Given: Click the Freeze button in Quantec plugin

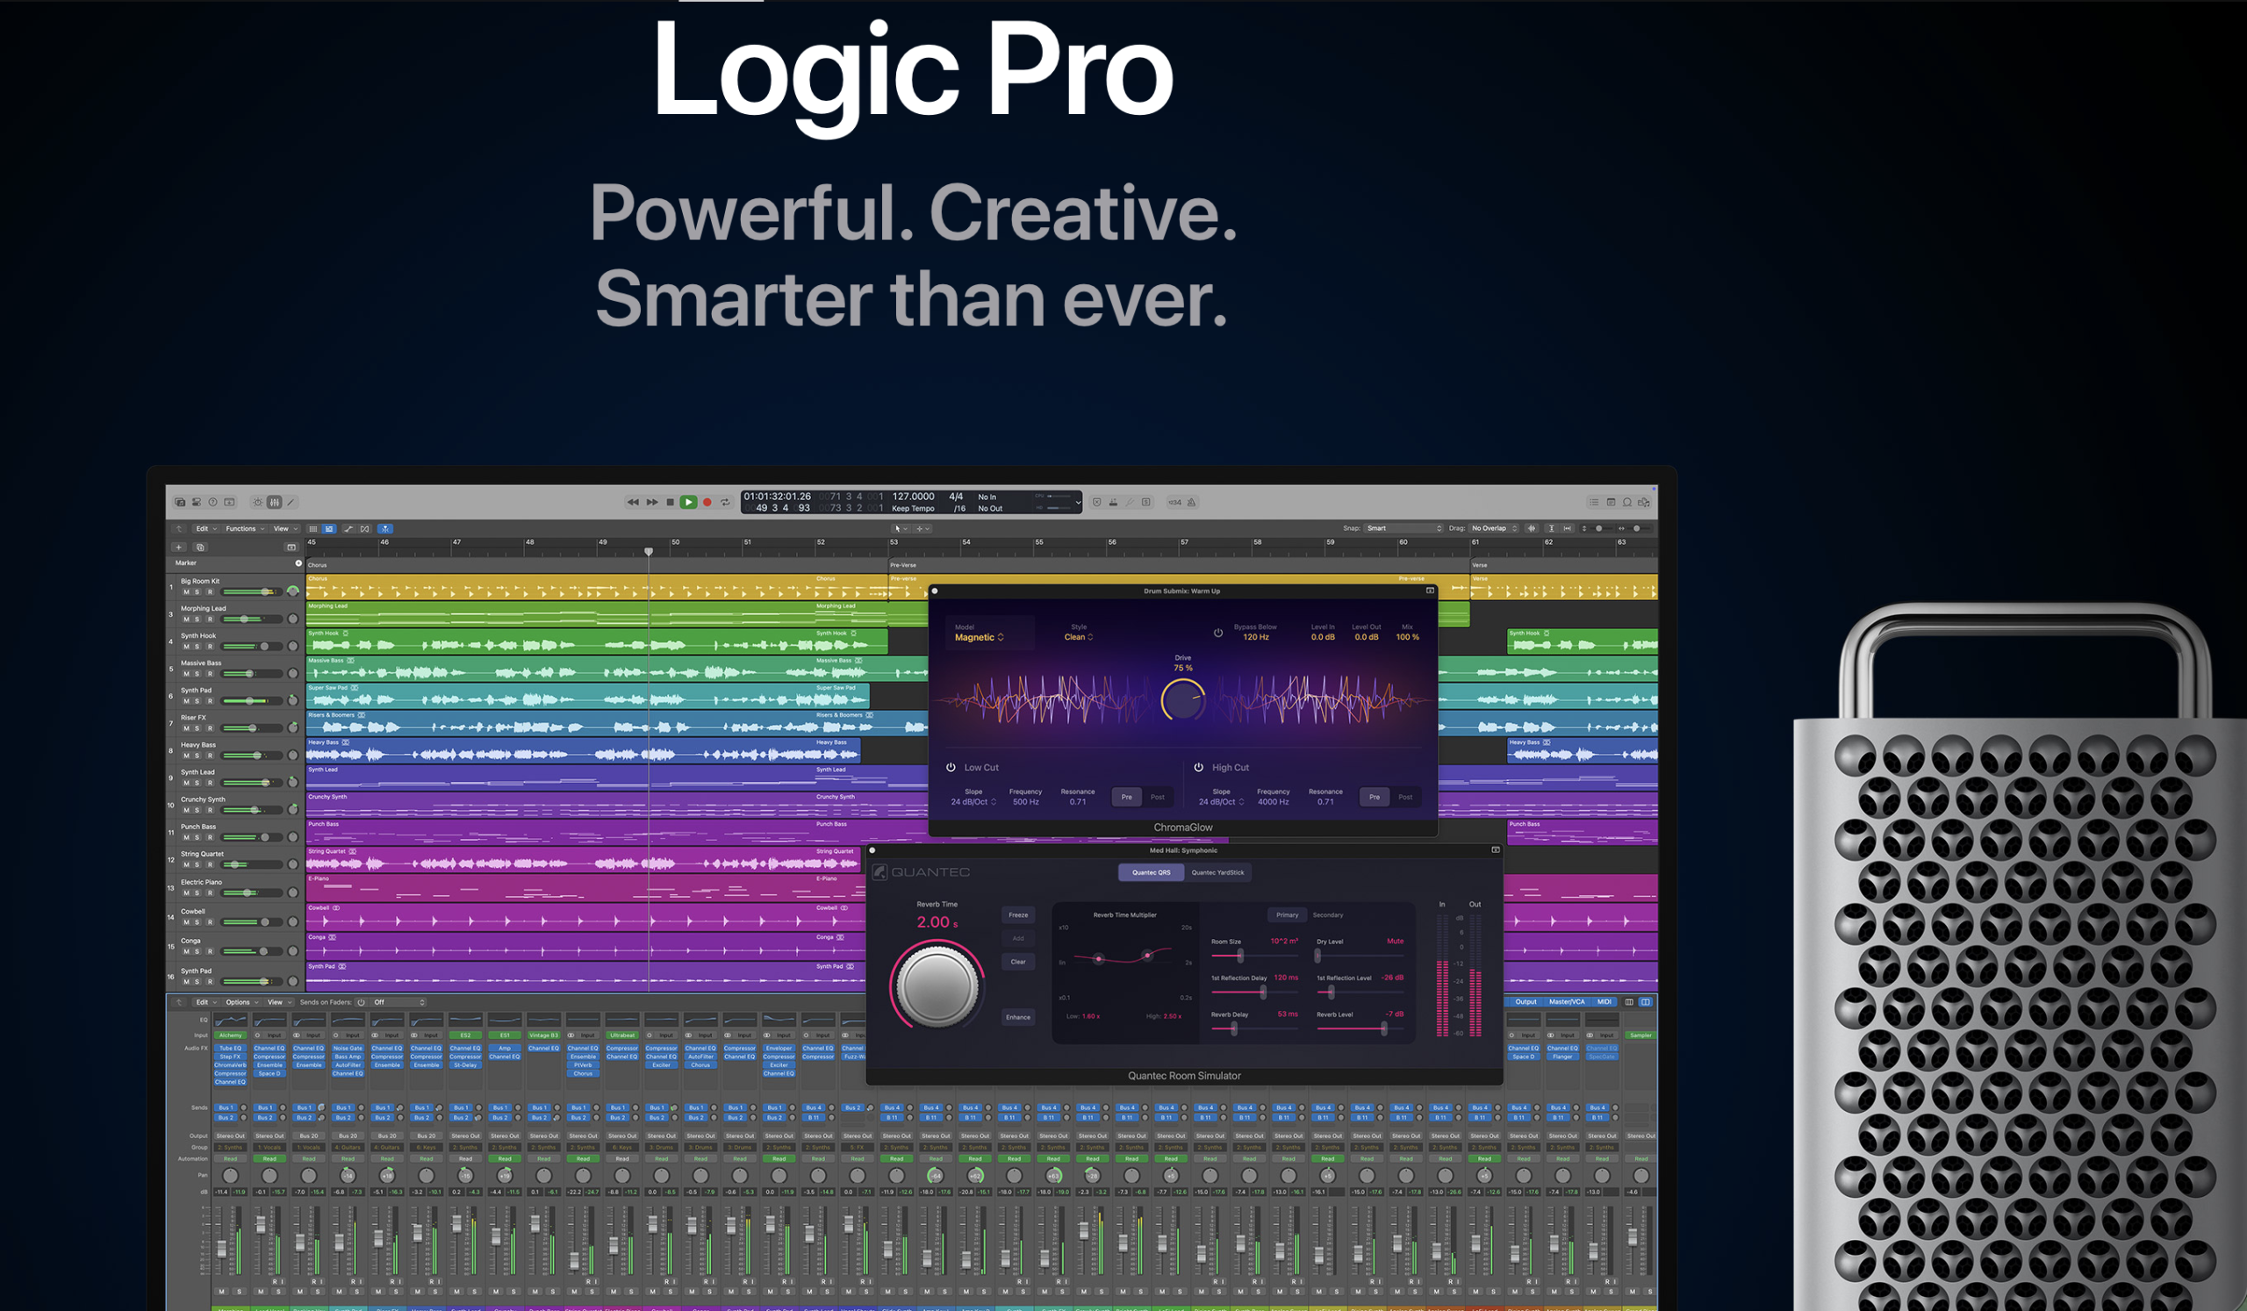Looking at the screenshot, I should (x=1018, y=915).
